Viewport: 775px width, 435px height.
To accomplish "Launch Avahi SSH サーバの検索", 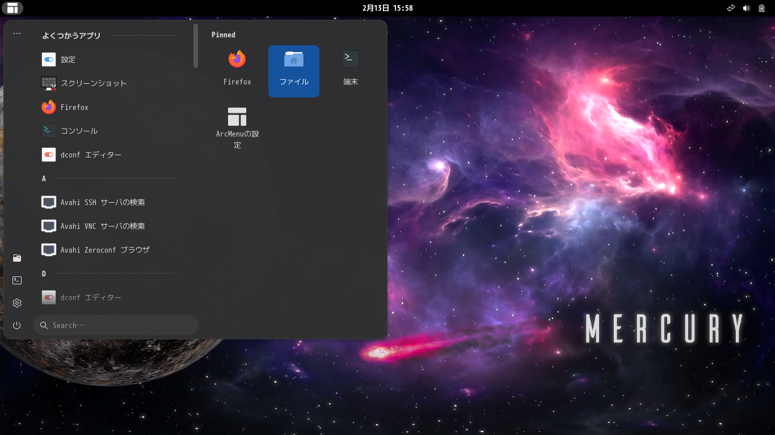I will tap(110, 202).
